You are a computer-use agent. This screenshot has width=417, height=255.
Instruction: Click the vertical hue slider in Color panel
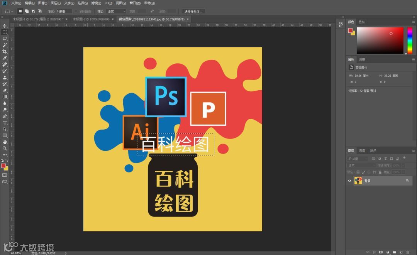tap(410, 41)
